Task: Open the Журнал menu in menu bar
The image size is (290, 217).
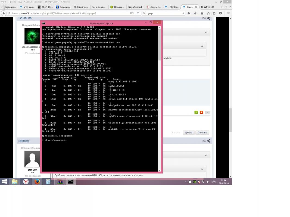Action: tap(28, 2)
